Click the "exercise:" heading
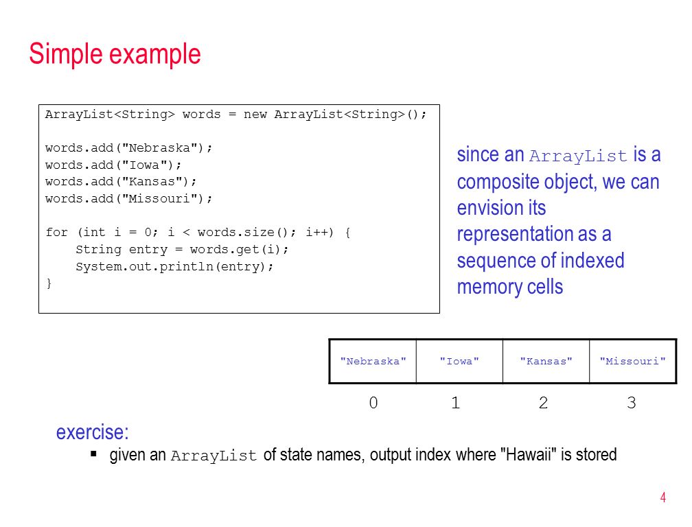This screenshot has height=527, width=692. coord(92,432)
